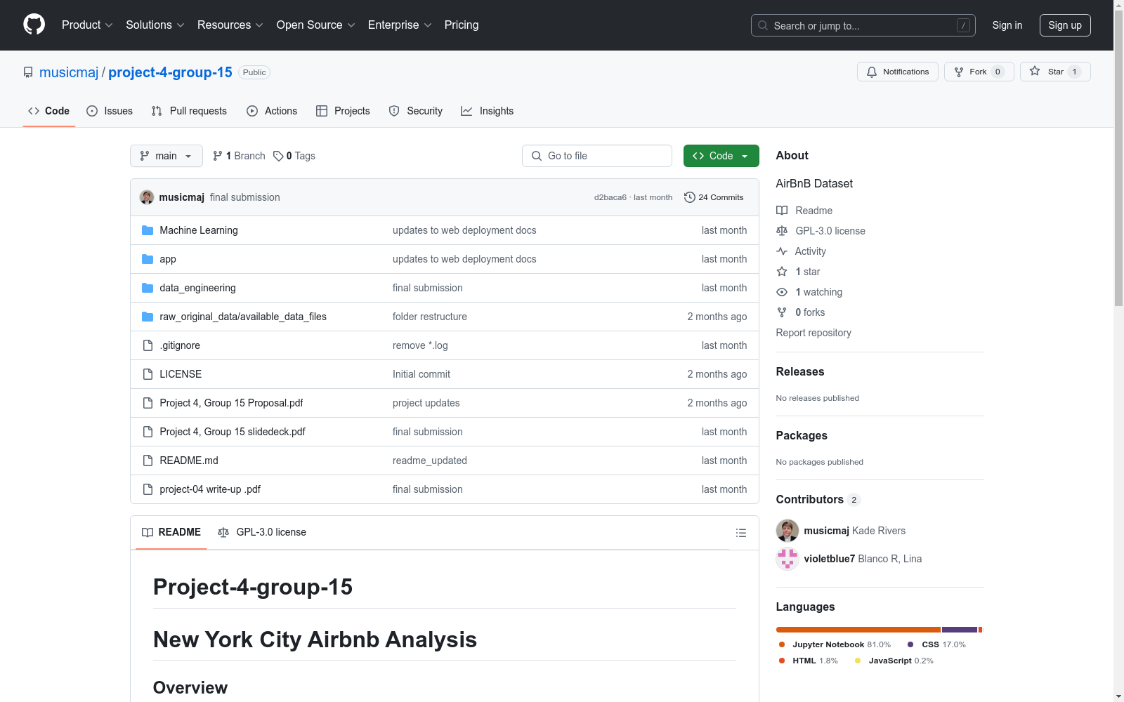Image resolution: width=1124 pixels, height=702 pixels.
Task: Open the project-04 write-up .pdf file
Action: [210, 489]
